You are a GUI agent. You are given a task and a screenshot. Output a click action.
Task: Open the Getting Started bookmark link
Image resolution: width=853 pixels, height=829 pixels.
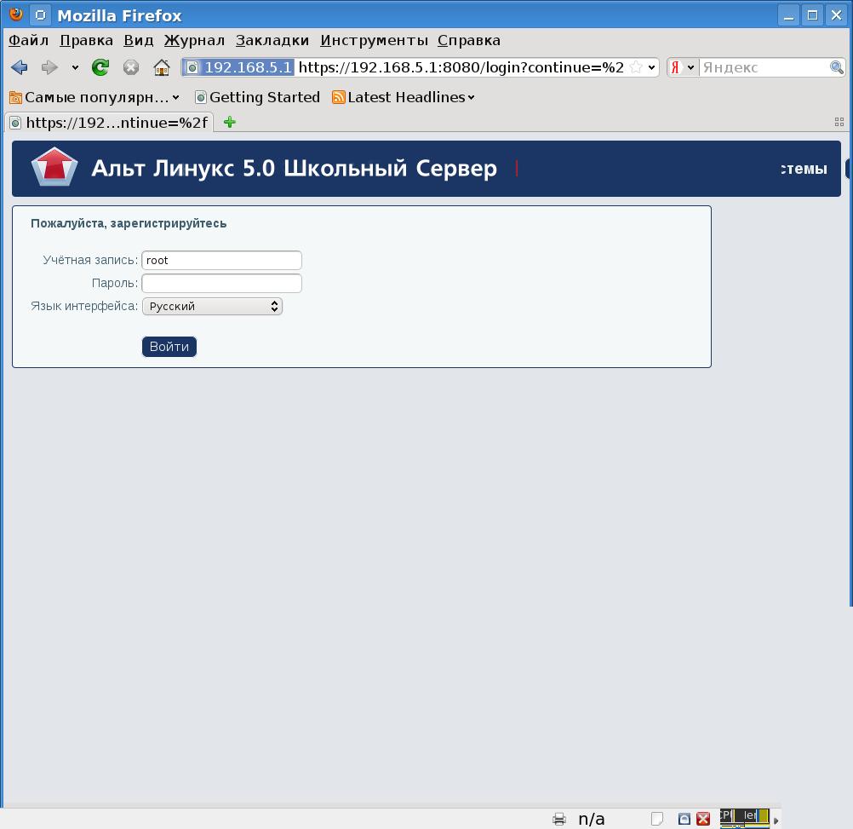tap(257, 97)
